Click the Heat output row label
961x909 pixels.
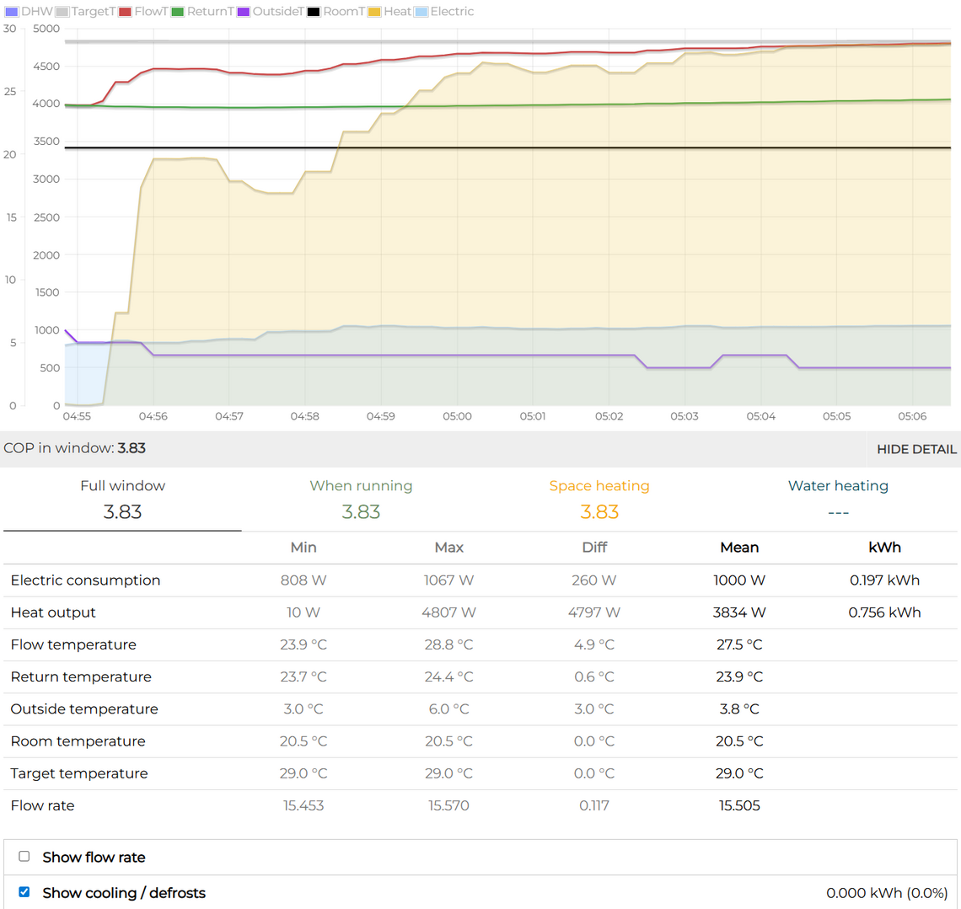[x=53, y=612]
